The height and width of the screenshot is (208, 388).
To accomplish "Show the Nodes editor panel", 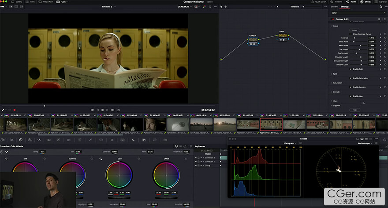I will click(351, 2).
